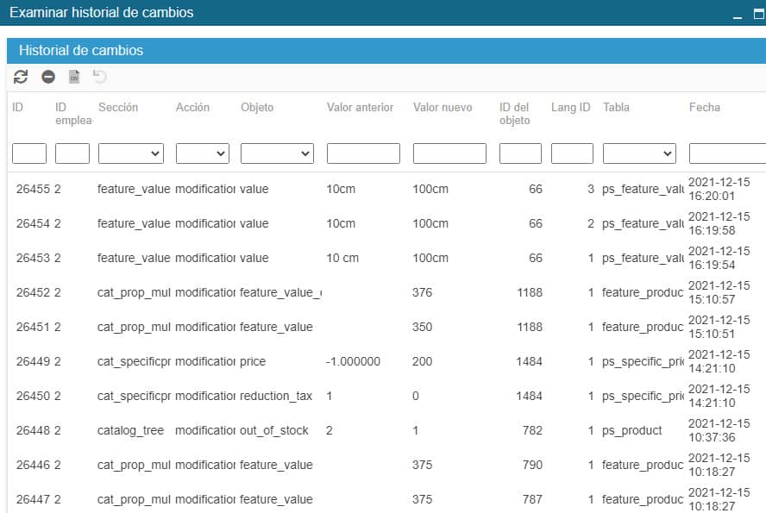Click the ID filter input field
The height and width of the screenshot is (513, 766).
[x=29, y=153]
